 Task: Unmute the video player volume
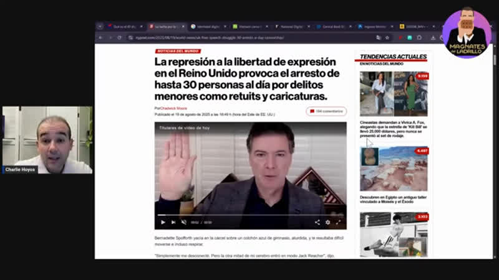(183, 222)
